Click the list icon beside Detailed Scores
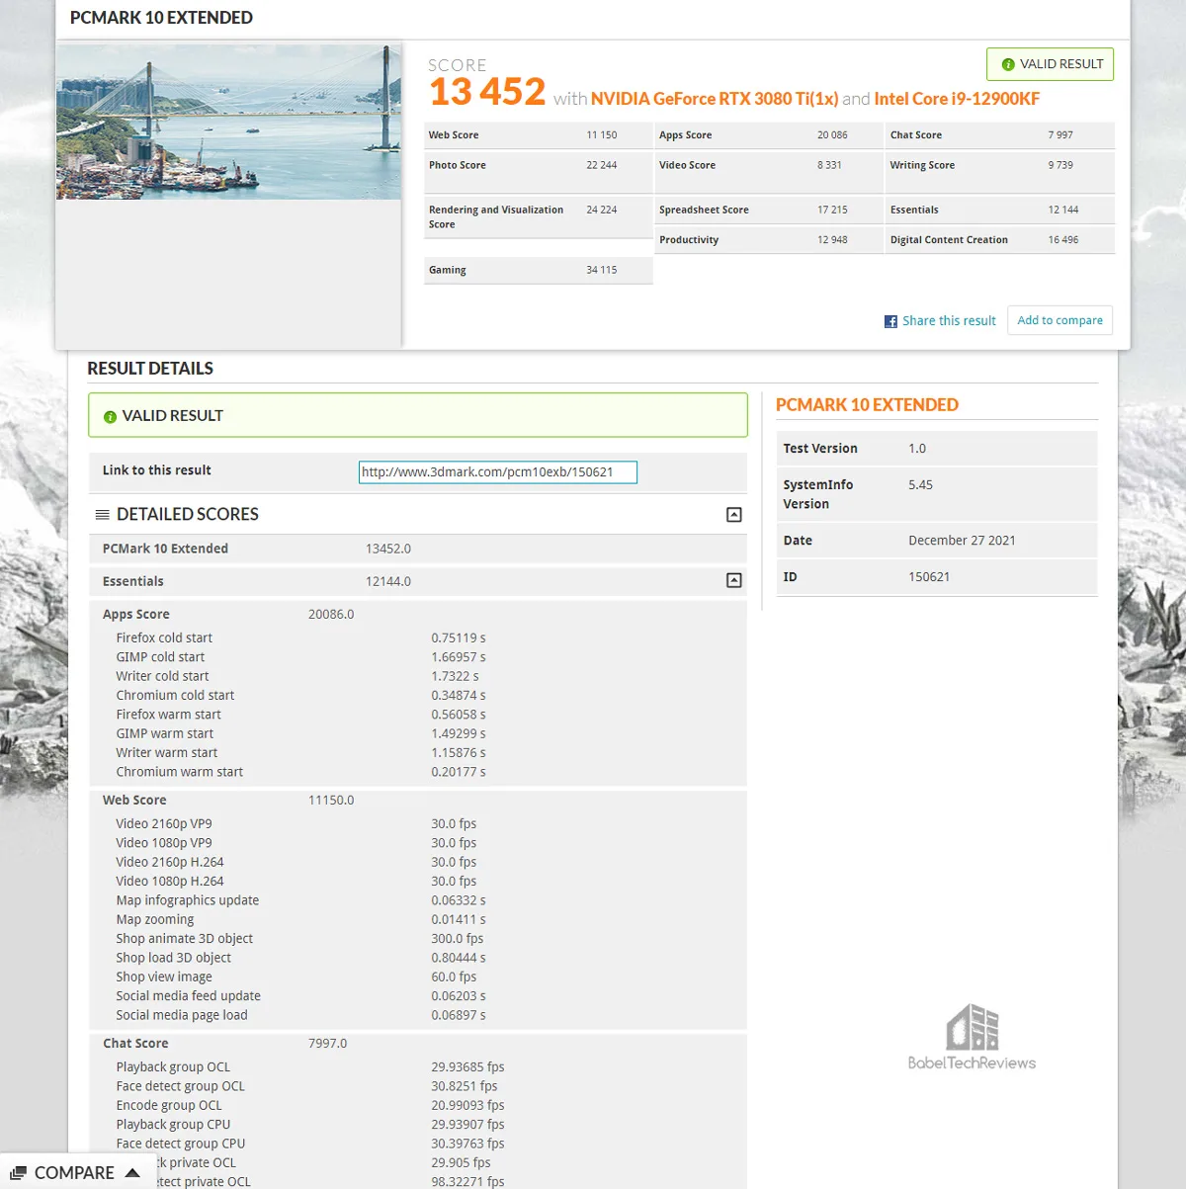 [102, 515]
